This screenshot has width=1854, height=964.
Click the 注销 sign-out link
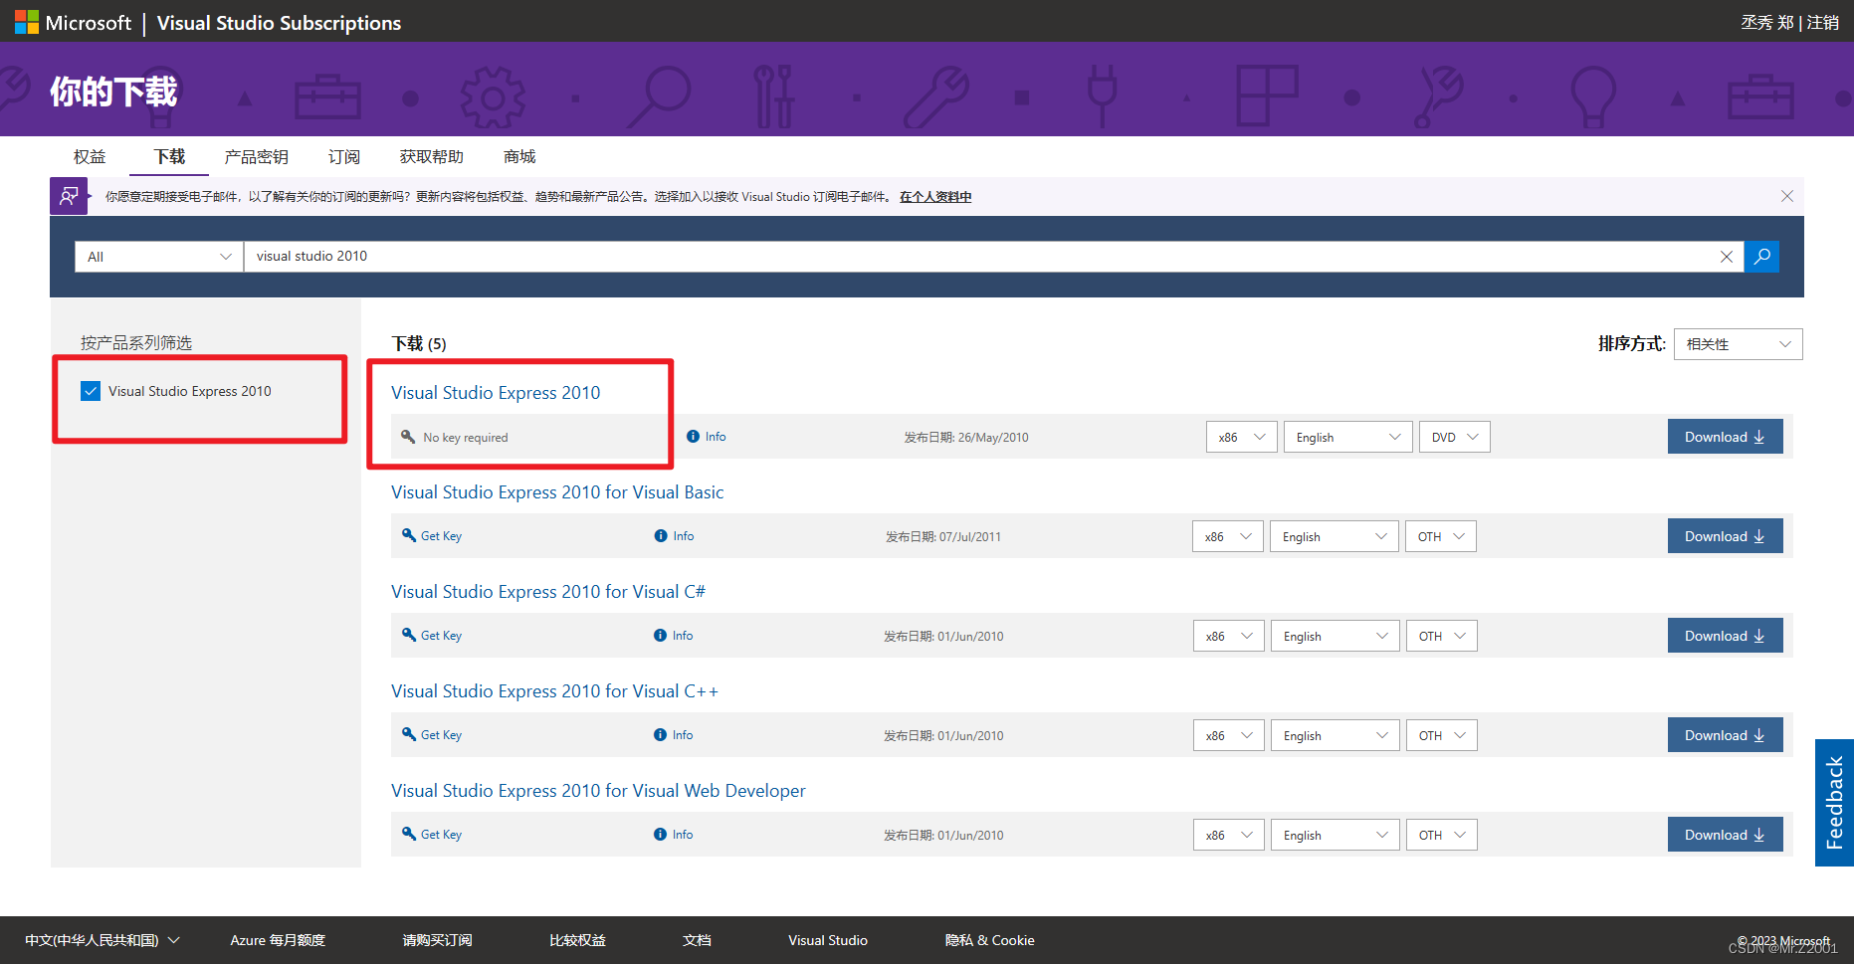tap(1823, 22)
